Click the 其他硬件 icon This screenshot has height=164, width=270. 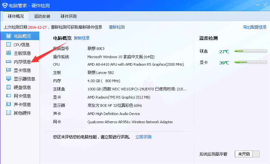[9, 113]
